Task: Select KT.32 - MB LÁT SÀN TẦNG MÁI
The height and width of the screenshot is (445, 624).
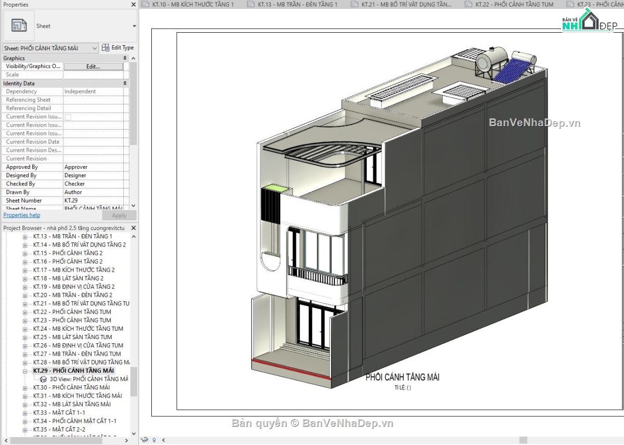Action: [x=72, y=404]
